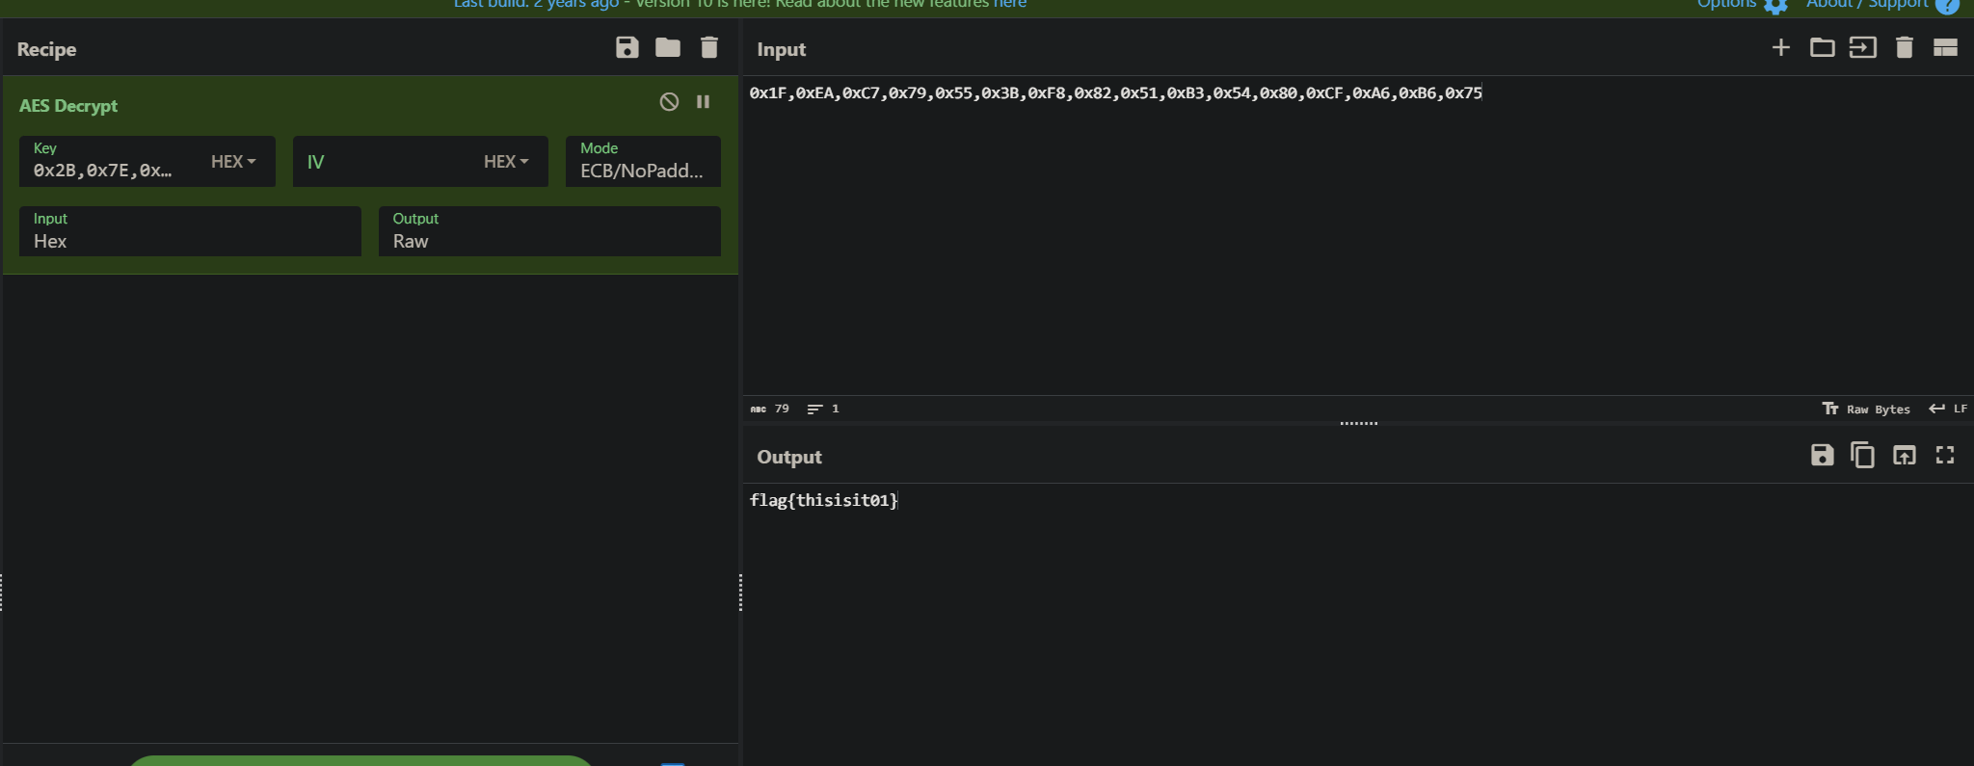
Task: Clear the recipe with trash icon
Action: [x=709, y=47]
